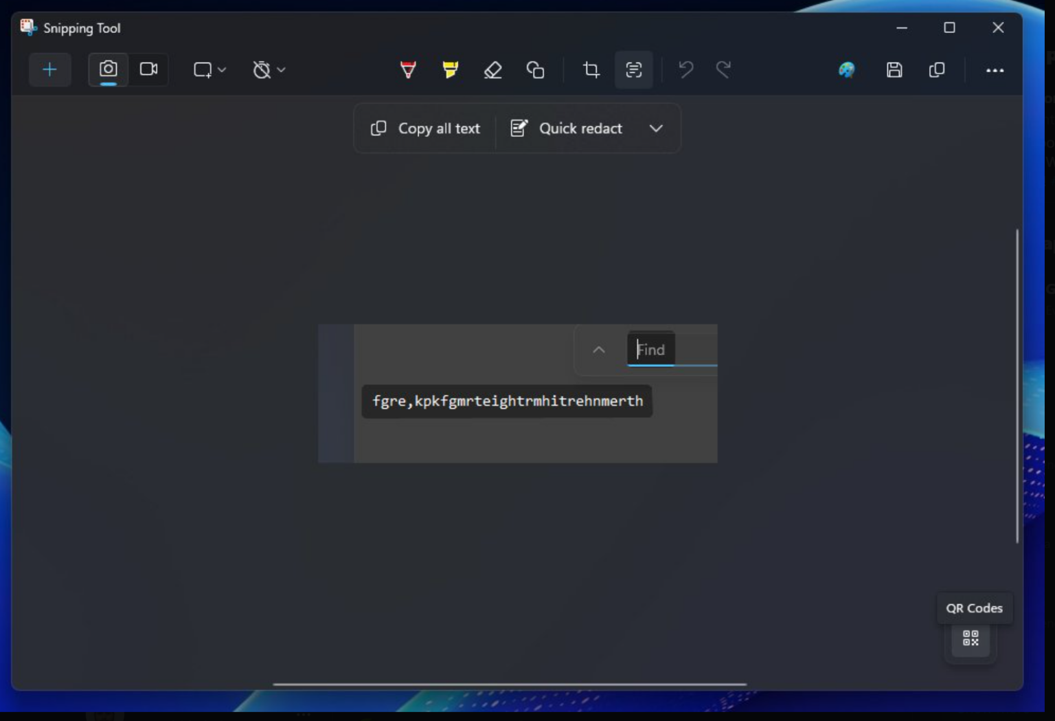Save the current snip

[x=894, y=69]
